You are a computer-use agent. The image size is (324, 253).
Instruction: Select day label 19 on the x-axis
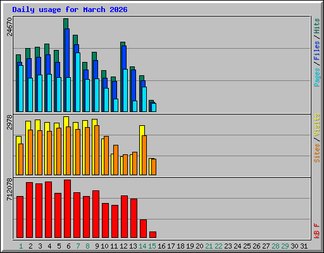click(x=190, y=246)
